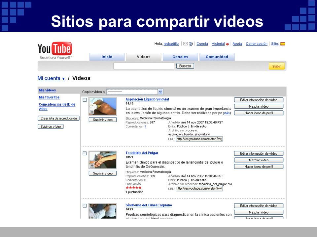
Task: Click the yellow Subir button
Action: pos(277,66)
